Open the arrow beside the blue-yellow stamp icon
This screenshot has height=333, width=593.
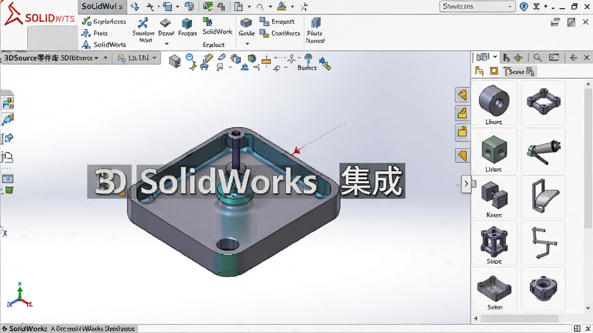[292, 6]
